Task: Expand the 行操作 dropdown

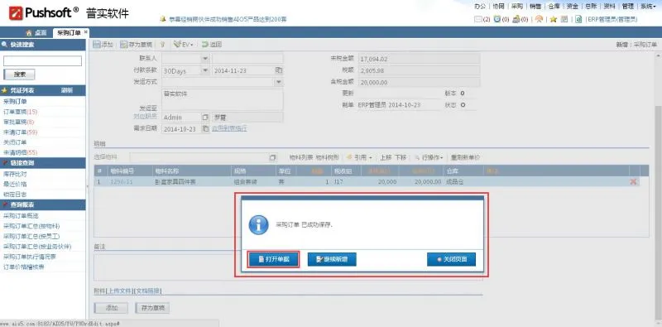Action: point(429,157)
